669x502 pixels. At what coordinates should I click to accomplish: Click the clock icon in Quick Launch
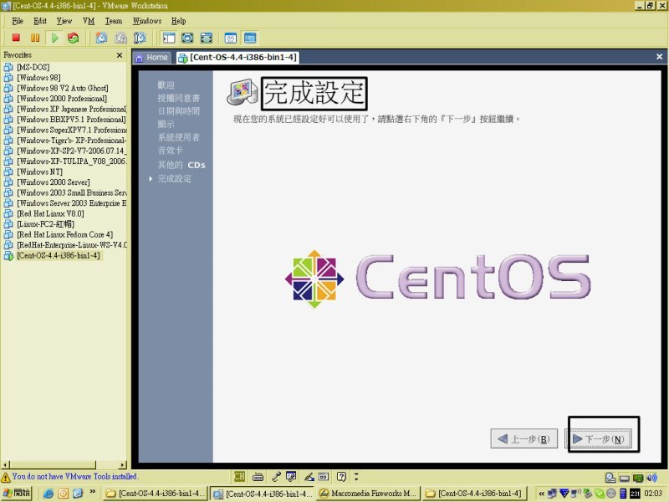[x=64, y=494]
